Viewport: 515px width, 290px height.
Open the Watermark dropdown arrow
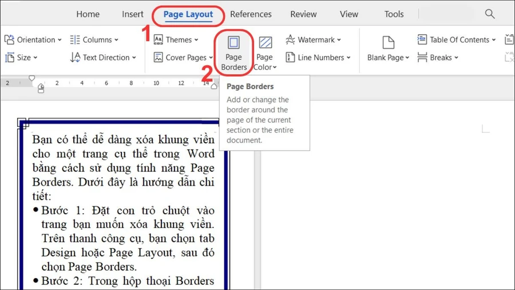339,40
